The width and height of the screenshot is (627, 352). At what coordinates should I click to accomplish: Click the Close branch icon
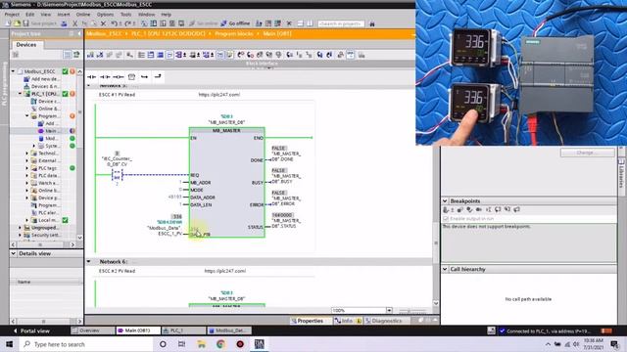158,76
